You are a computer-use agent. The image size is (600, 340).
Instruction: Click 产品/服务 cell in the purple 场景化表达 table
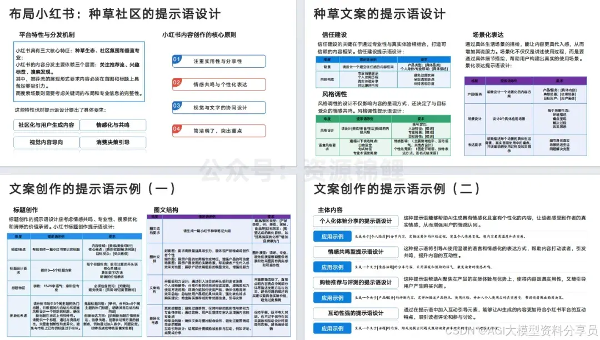coord(475,94)
